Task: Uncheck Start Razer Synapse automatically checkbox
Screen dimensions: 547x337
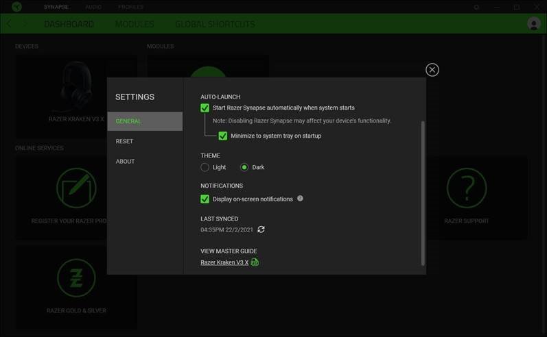Action: pyautogui.click(x=205, y=108)
